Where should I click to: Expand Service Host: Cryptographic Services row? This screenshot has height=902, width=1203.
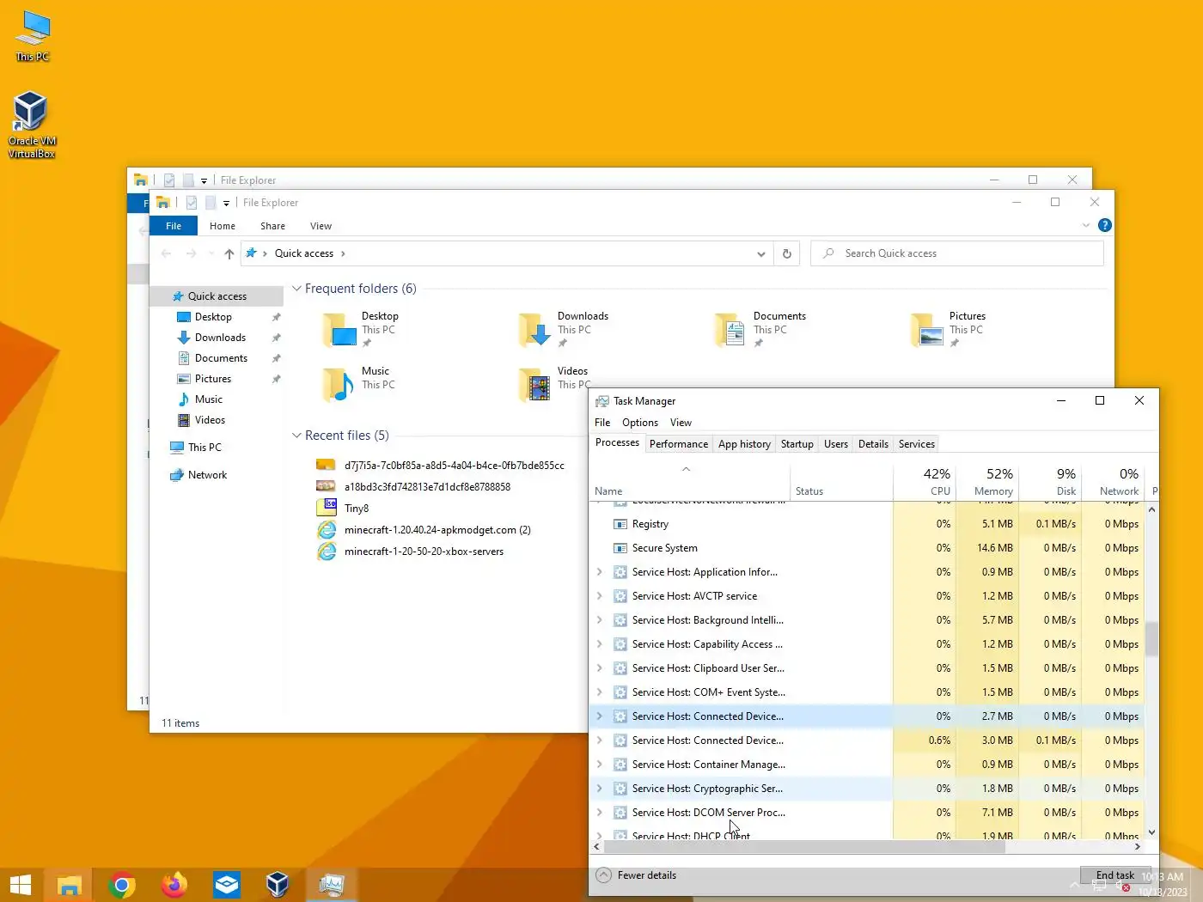[599, 789]
